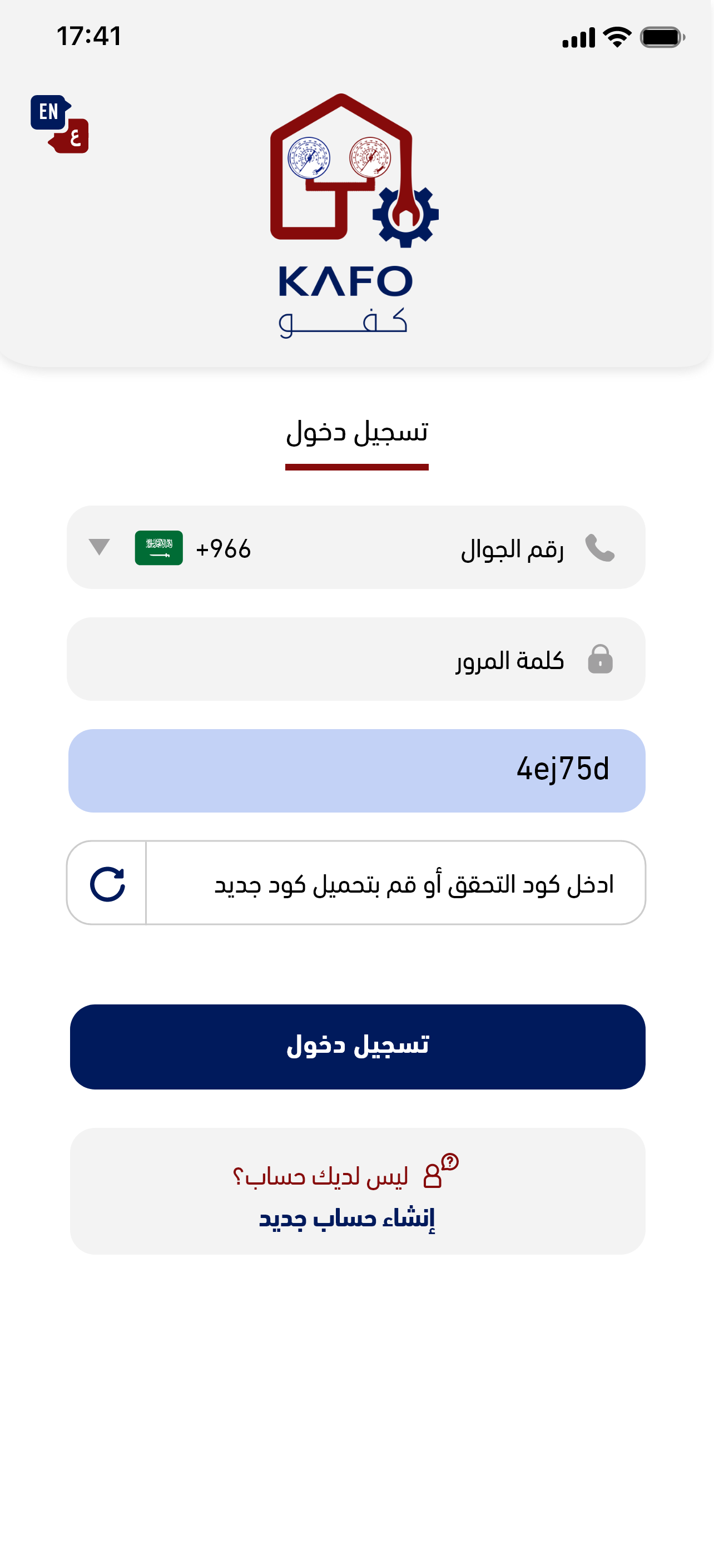Reload a new verification code
714x1545 pixels.
pyautogui.click(x=107, y=884)
